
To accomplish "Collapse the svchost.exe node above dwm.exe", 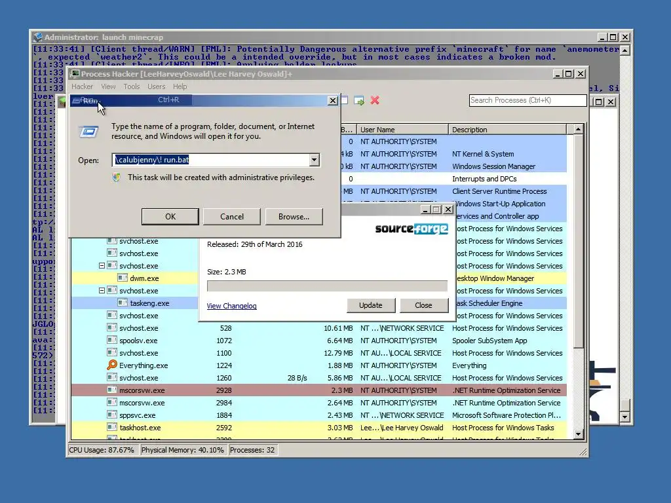I will click(x=102, y=266).
